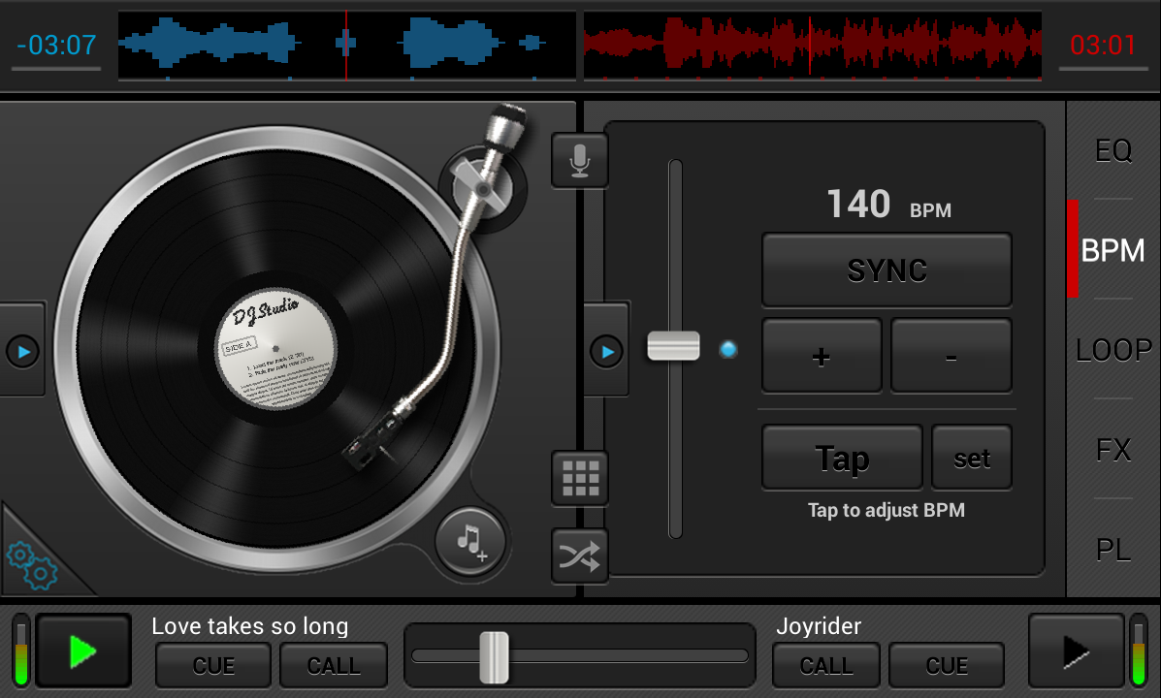Click the blue left deck waveform
The image size is (1161, 698).
click(x=346, y=46)
